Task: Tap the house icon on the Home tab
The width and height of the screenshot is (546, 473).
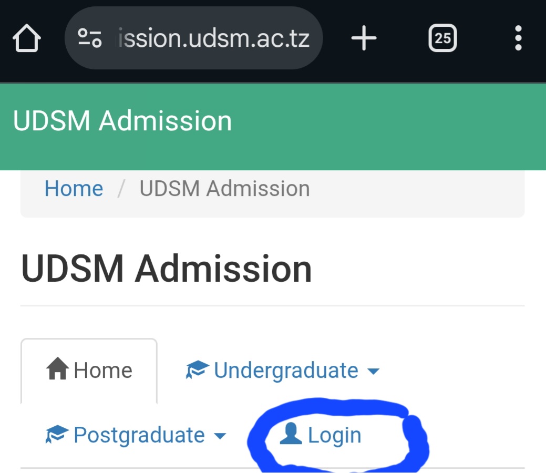Action: (58, 369)
